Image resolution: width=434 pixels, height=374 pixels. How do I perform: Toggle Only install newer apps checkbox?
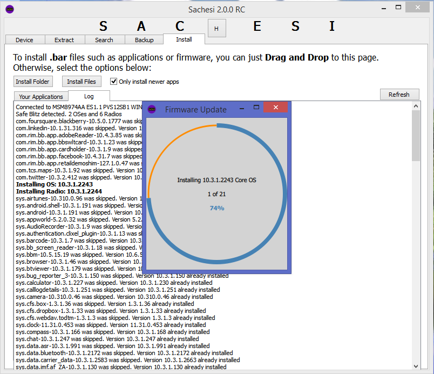click(113, 82)
